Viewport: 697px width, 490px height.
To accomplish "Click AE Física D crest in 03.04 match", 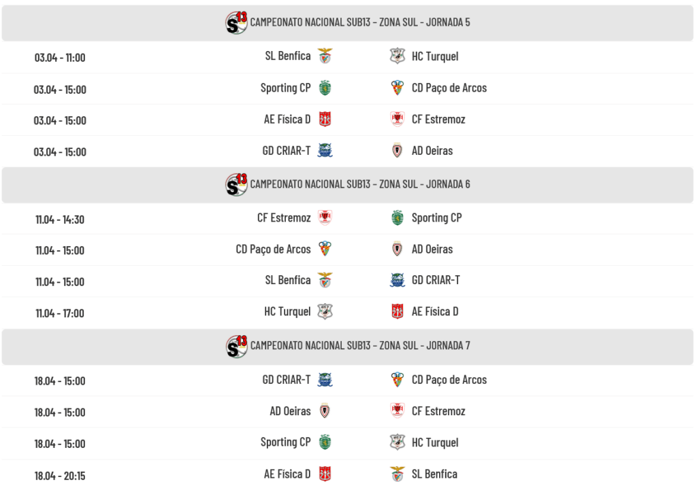I will pos(325,120).
